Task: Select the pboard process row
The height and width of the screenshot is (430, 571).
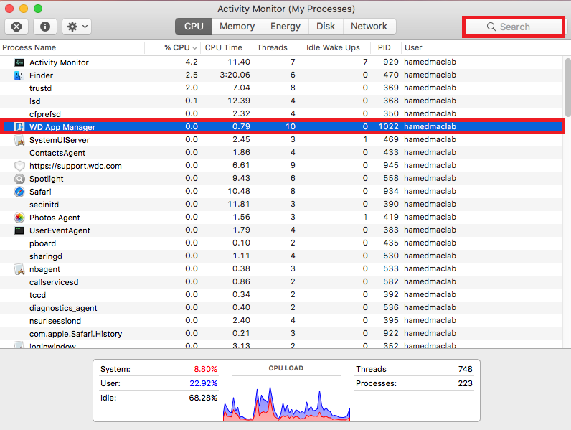Action: click(x=281, y=243)
